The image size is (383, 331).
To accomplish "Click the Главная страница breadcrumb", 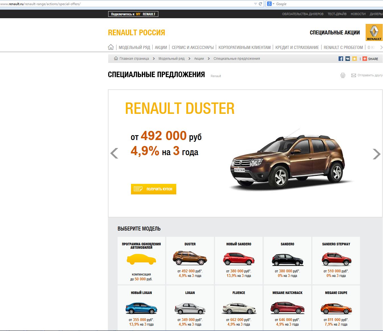I will 134,59.
